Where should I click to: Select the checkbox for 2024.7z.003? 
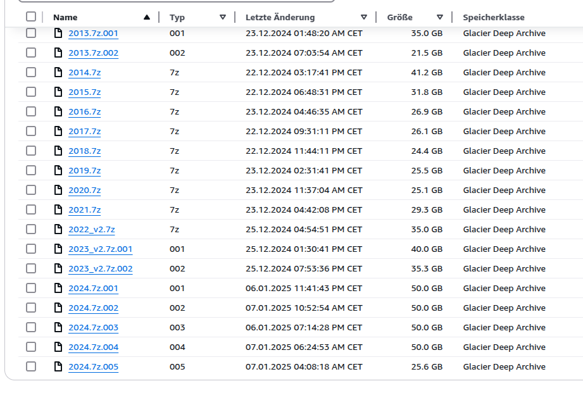[31, 327]
